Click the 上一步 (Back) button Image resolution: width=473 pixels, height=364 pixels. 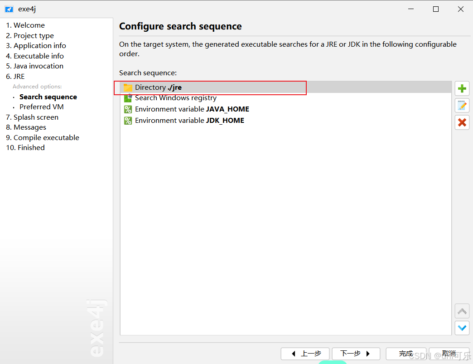[x=305, y=354]
